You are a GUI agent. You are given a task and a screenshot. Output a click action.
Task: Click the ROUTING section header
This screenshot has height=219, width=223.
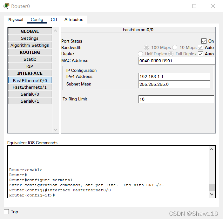click(x=30, y=52)
